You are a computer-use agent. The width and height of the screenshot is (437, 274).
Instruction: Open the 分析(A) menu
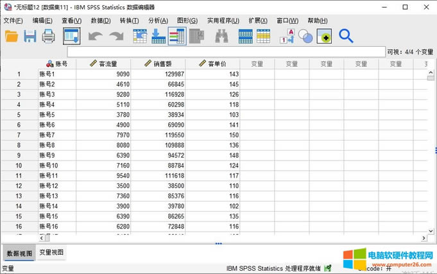pyautogui.click(x=158, y=21)
